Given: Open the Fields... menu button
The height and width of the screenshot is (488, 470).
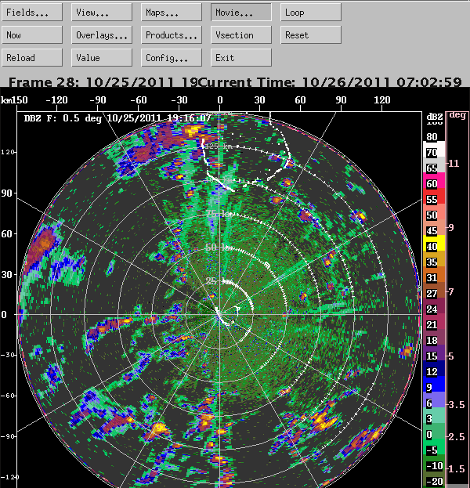Looking at the screenshot, I should click(x=32, y=13).
